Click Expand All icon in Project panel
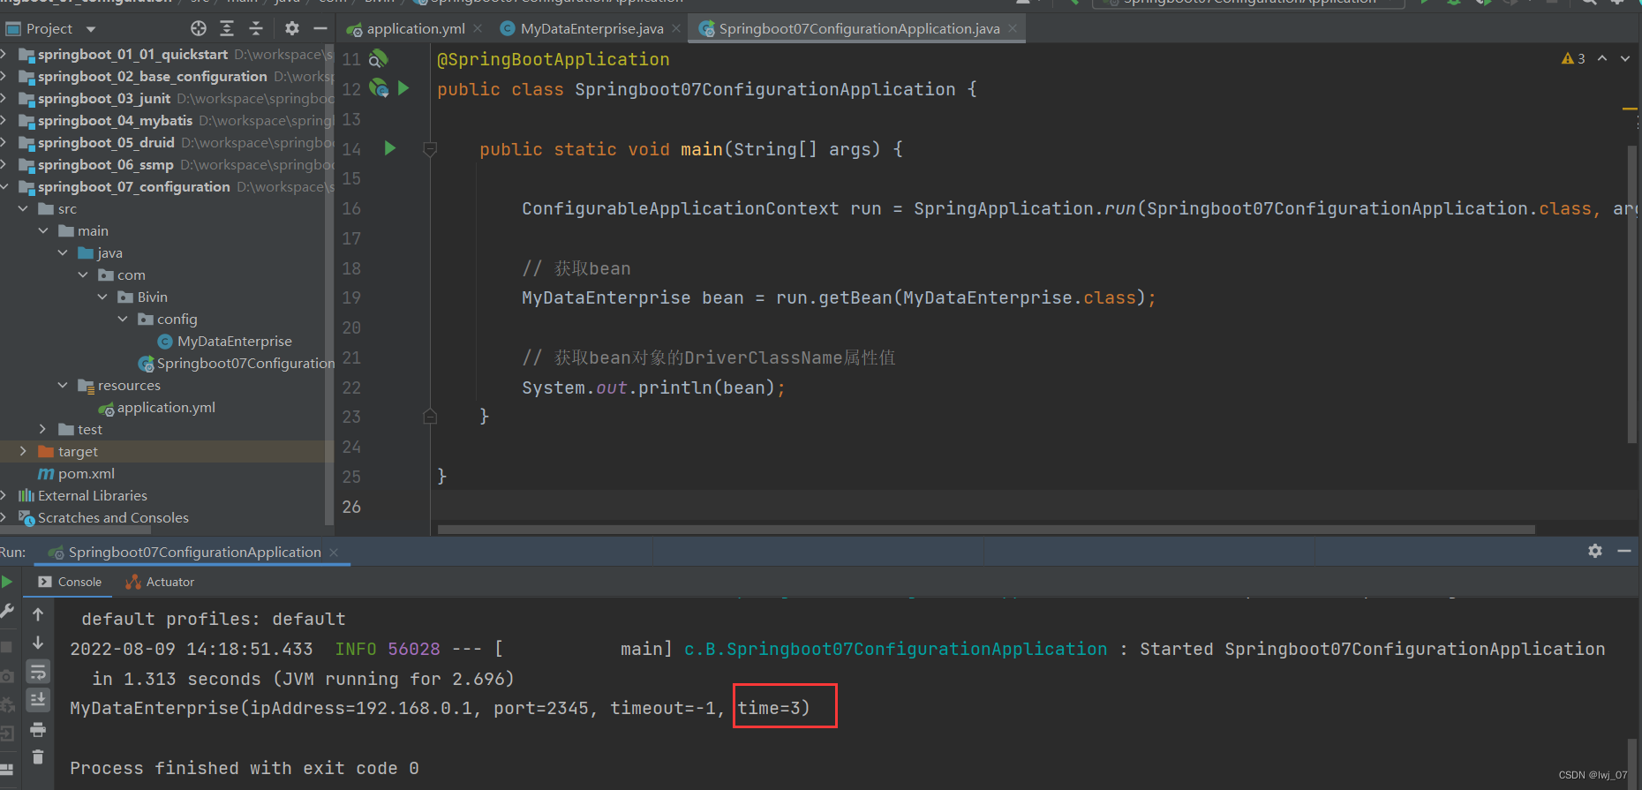This screenshot has width=1642, height=790. (227, 29)
